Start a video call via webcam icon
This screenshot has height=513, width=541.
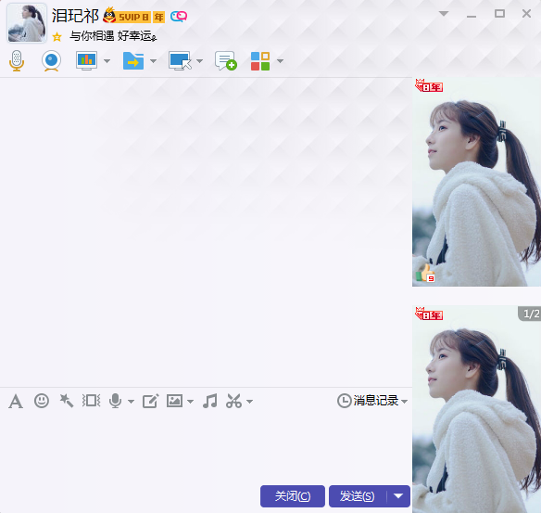tap(51, 61)
